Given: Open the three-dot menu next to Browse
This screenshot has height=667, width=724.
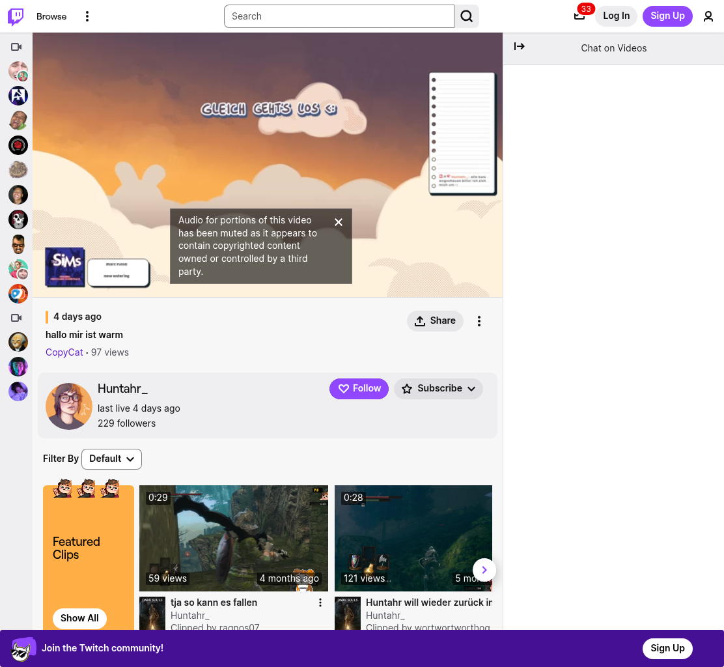Looking at the screenshot, I should pyautogui.click(x=87, y=16).
